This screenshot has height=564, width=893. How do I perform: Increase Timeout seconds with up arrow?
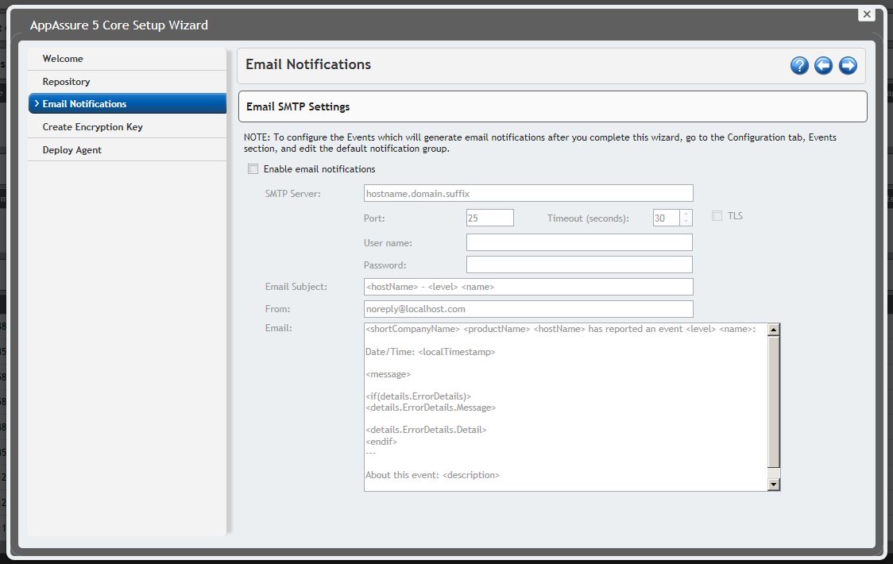coord(686,213)
